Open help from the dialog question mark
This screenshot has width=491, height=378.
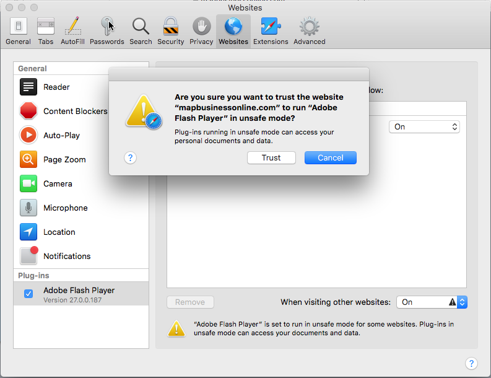click(130, 157)
